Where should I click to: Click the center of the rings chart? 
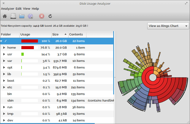click(x=152, y=78)
